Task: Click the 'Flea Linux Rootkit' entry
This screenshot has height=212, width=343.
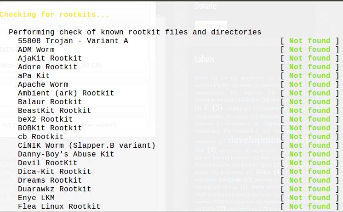Action: [59, 206]
